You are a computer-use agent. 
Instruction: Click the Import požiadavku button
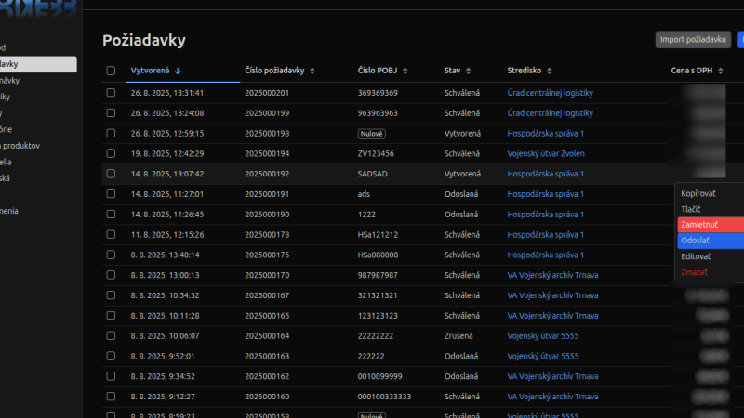[693, 39]
